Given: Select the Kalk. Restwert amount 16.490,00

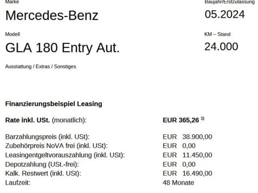Looking at the screenshot, I should tap(197, 173).
